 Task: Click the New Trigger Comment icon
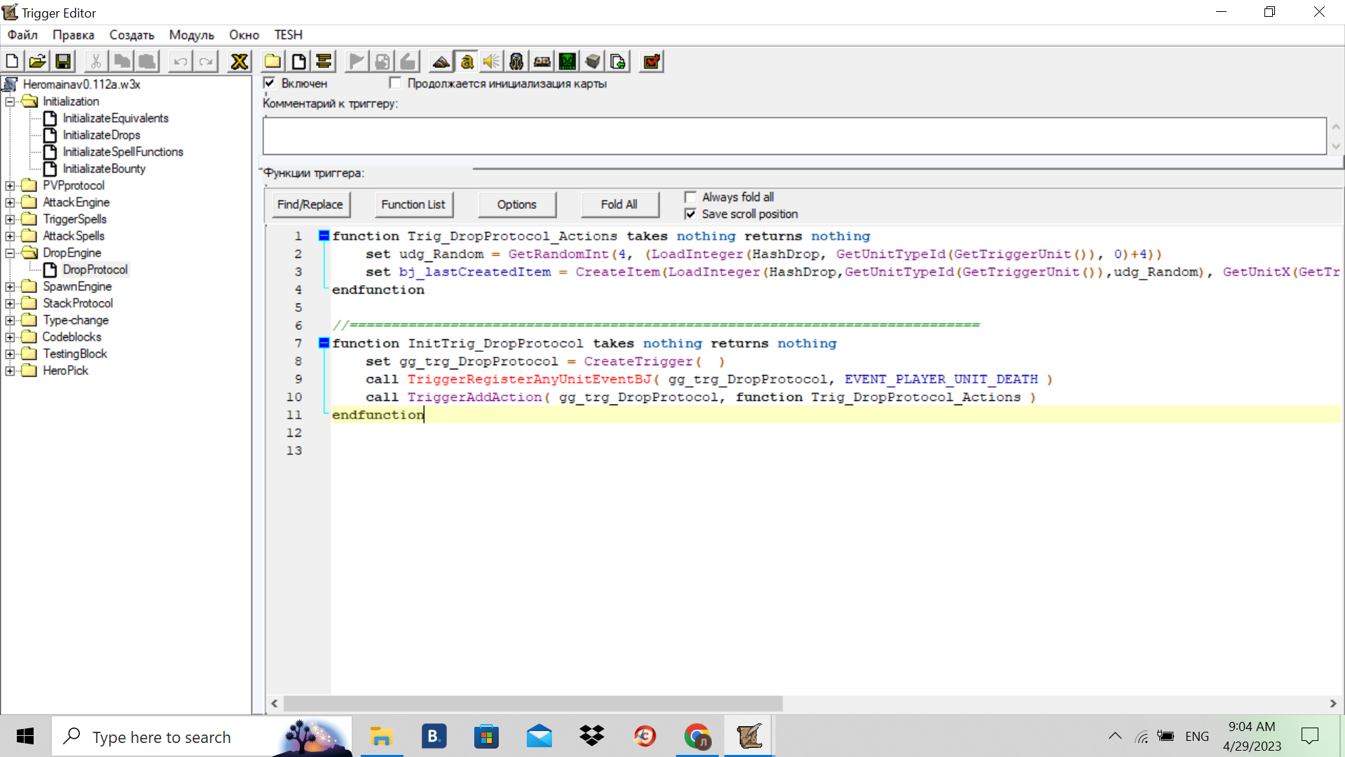[x=324, y=62]
